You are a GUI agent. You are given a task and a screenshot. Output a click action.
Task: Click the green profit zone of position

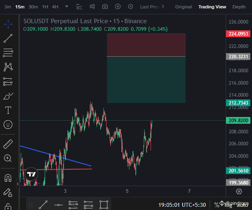click(x=146, y=80)
